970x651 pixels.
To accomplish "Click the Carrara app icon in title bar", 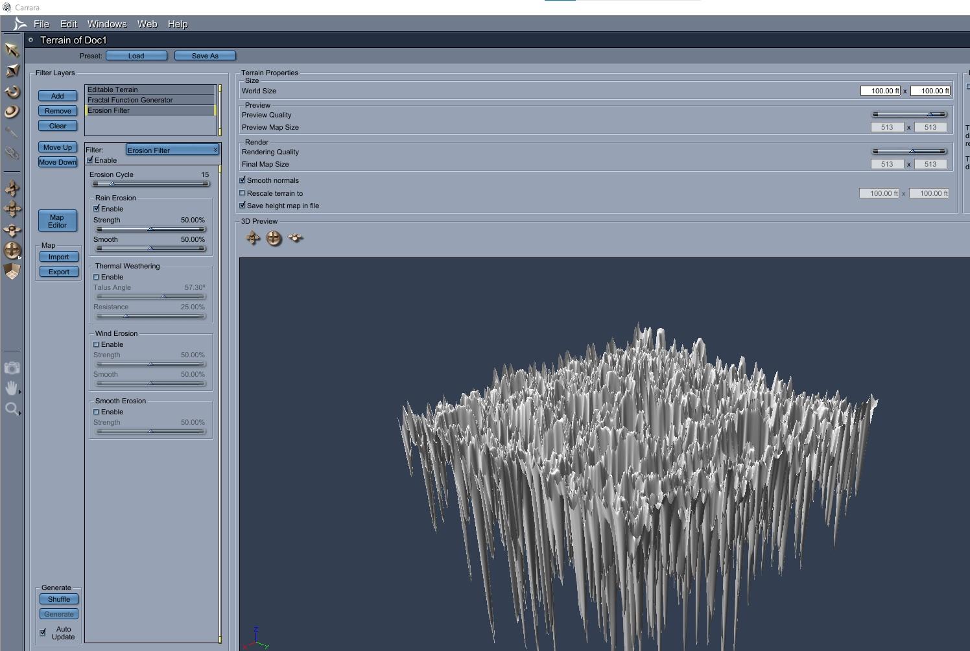I will click(x=6, y=7).
